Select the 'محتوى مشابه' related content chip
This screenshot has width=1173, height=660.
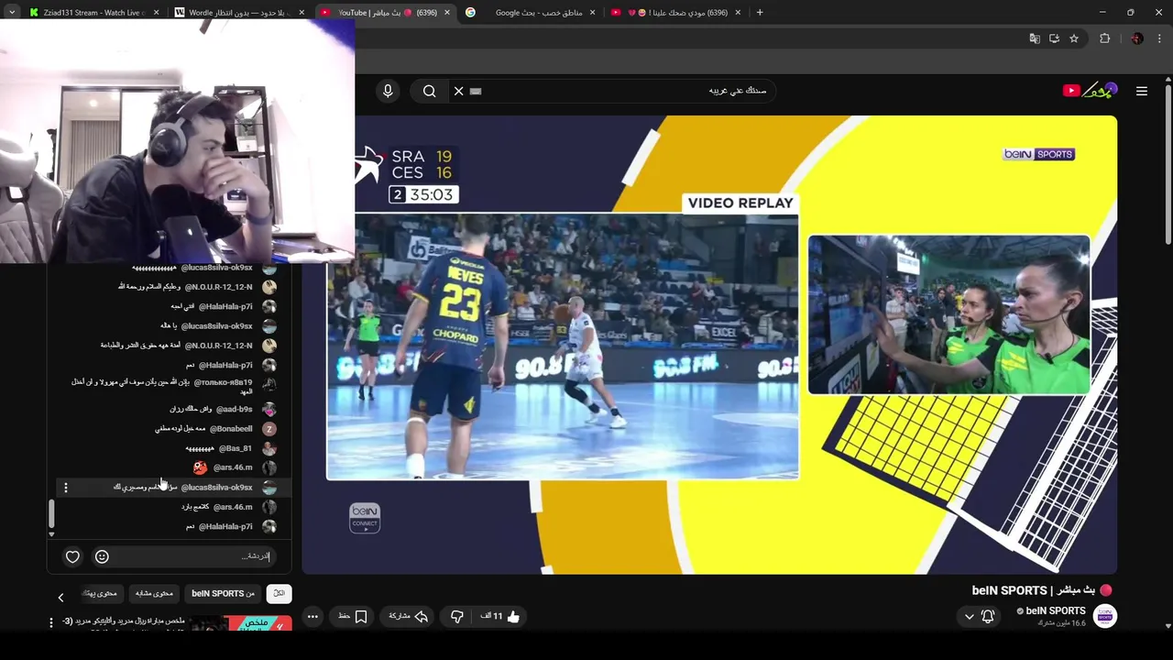click(154, 594)
